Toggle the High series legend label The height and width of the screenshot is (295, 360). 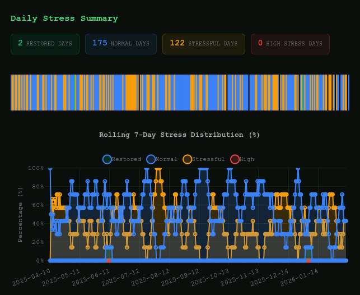[x=246, y=159]
